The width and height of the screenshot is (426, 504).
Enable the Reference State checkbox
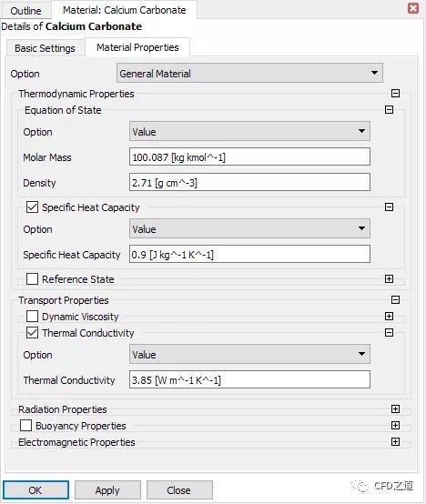[x=32, y=279]
